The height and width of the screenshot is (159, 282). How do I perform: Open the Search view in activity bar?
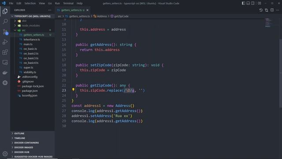coord(5,22)
